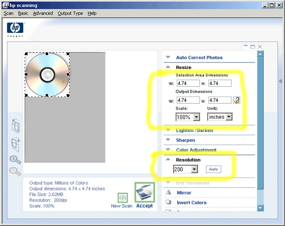Click the hp scanning title bar icon

[x=5, y=5]
